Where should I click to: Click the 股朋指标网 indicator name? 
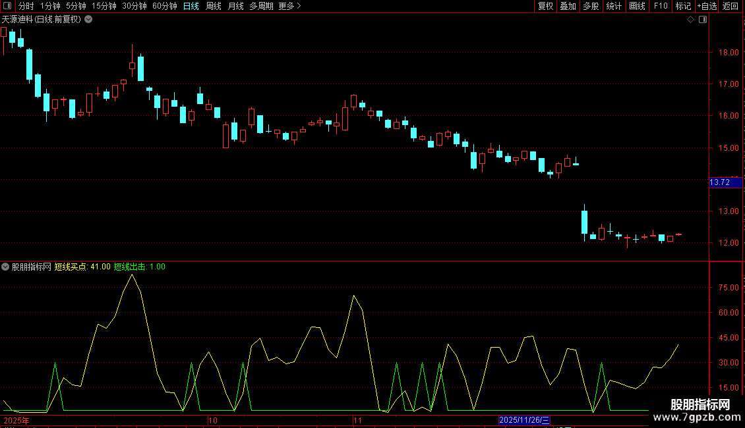pyautogui.click(x=32, y=267)
